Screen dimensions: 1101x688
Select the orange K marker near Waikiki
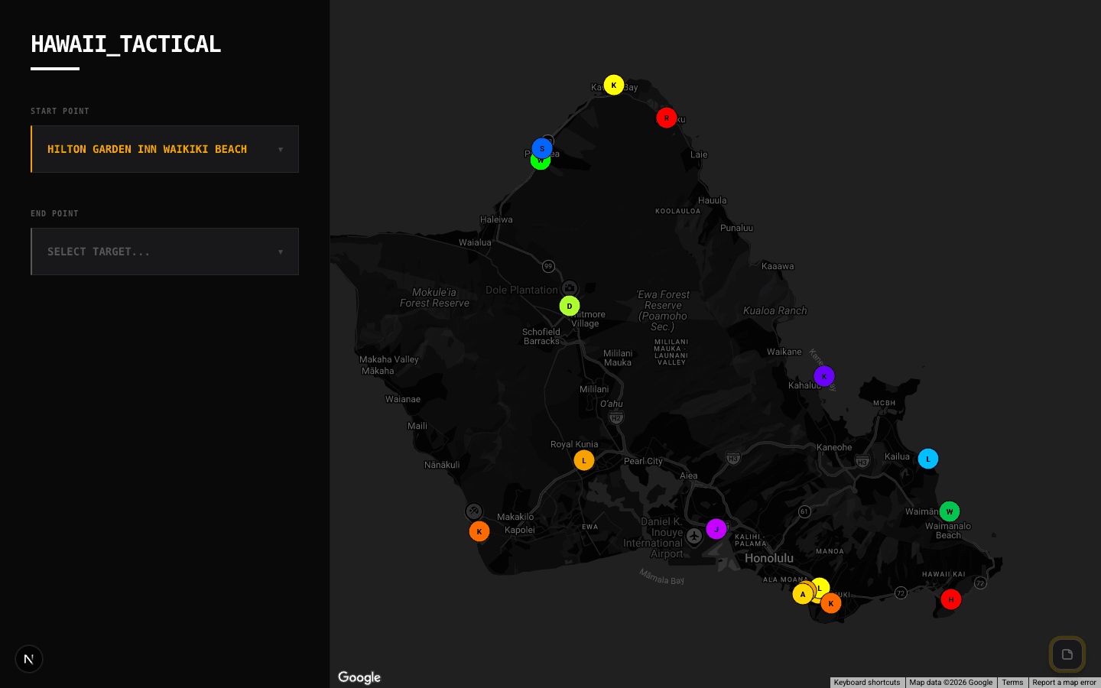click(831, 603)
